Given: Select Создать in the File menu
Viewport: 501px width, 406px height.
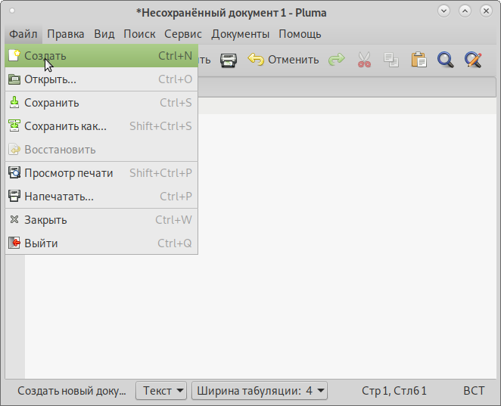Looking at the screenshot, I should (45, 56).
